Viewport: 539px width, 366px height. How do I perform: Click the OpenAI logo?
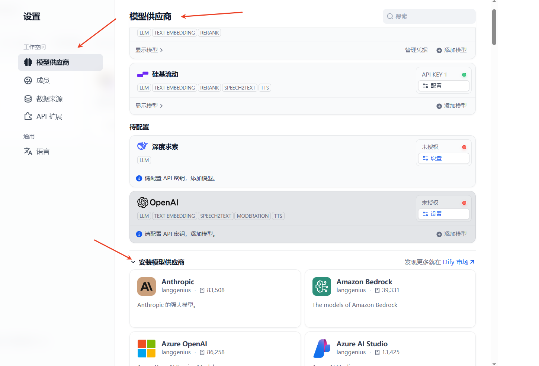pos(143,203)
